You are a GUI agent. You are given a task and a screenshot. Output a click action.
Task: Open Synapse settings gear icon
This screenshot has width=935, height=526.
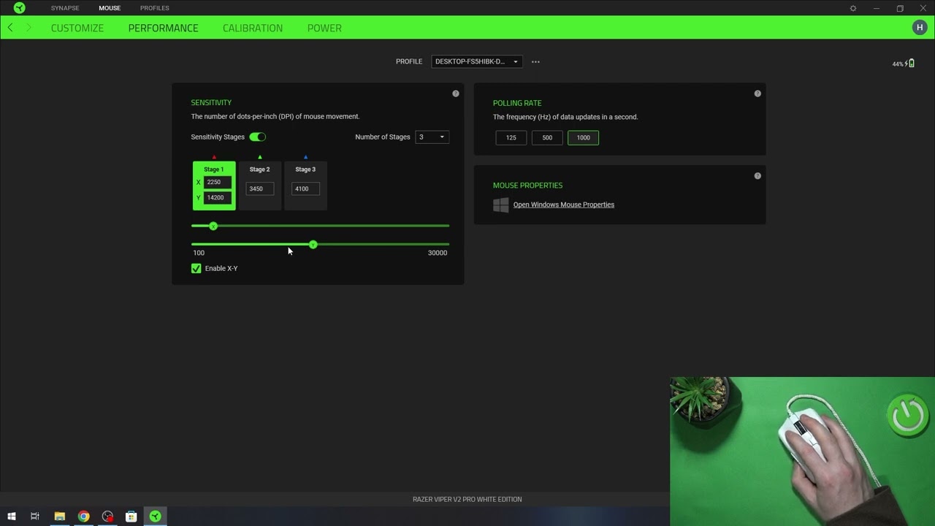pos(853,8)
